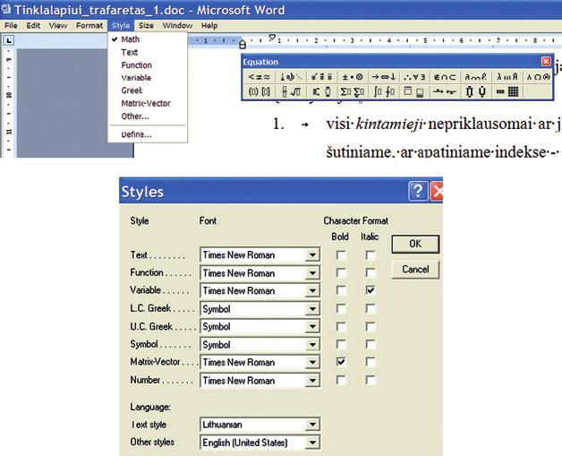
Task: Toggle Italic for Symbol style
Action: pyautogui.click(x=370, y=344)
